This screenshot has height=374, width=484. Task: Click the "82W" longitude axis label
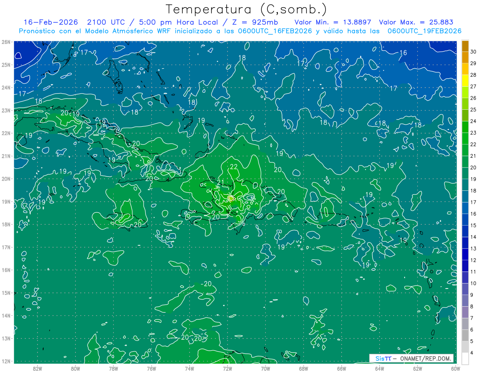point(38,368)
